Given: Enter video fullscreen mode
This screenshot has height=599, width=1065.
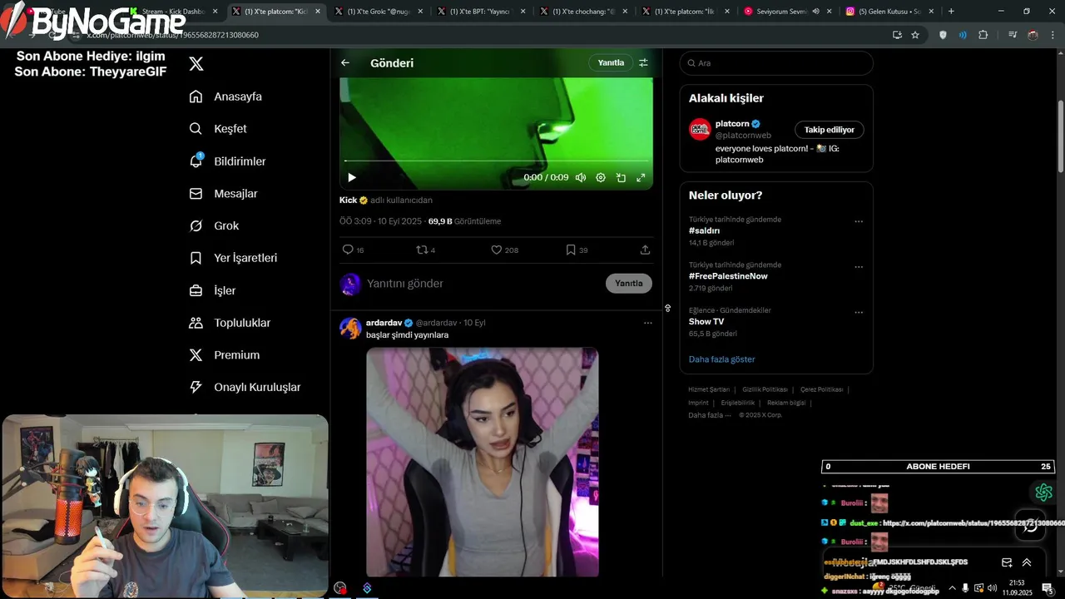Looking at the screenshot, I should pos(641,177).
